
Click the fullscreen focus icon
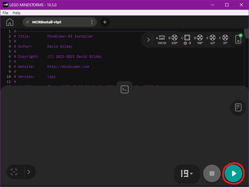pyautogui.click(x=14, y=172)
